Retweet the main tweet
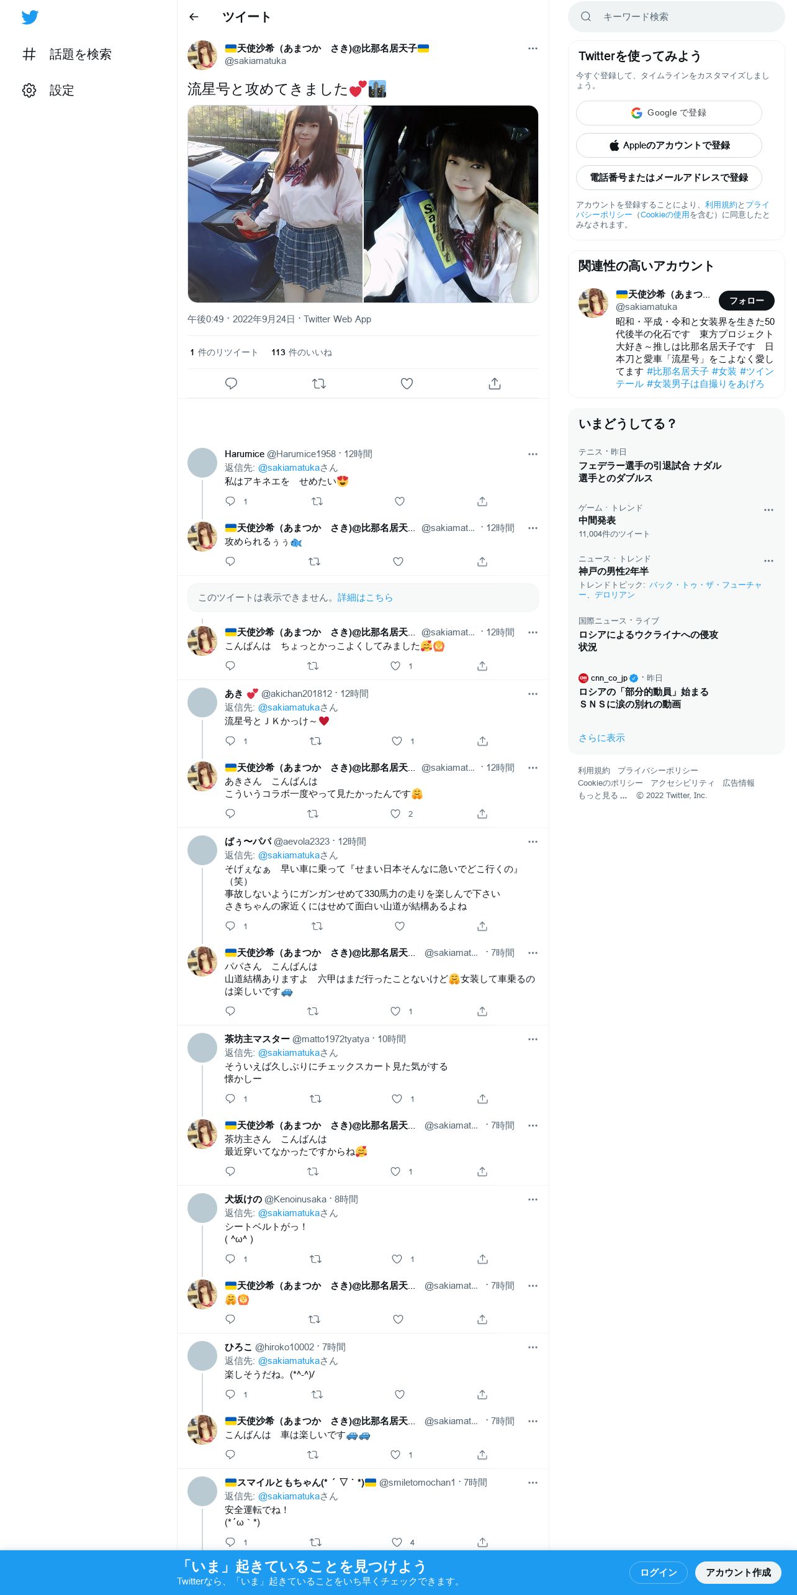This screenshot has height=1595, width=797. (319, 383)
